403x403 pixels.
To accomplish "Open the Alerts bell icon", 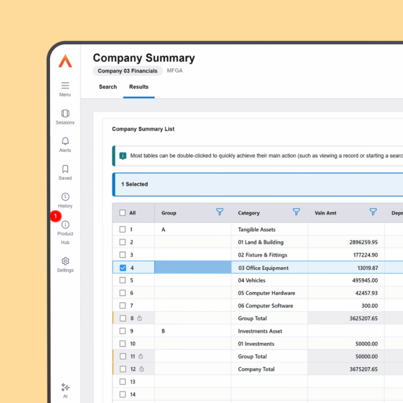I will pyautogui.click(x=65, y=141).
